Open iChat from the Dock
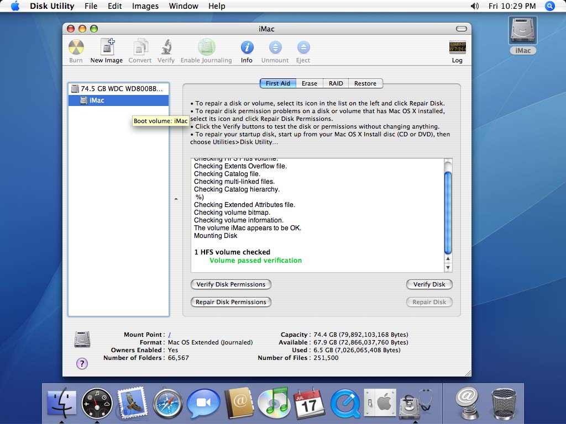The width and height of the screenshot is (566, 424). point(203,404)
